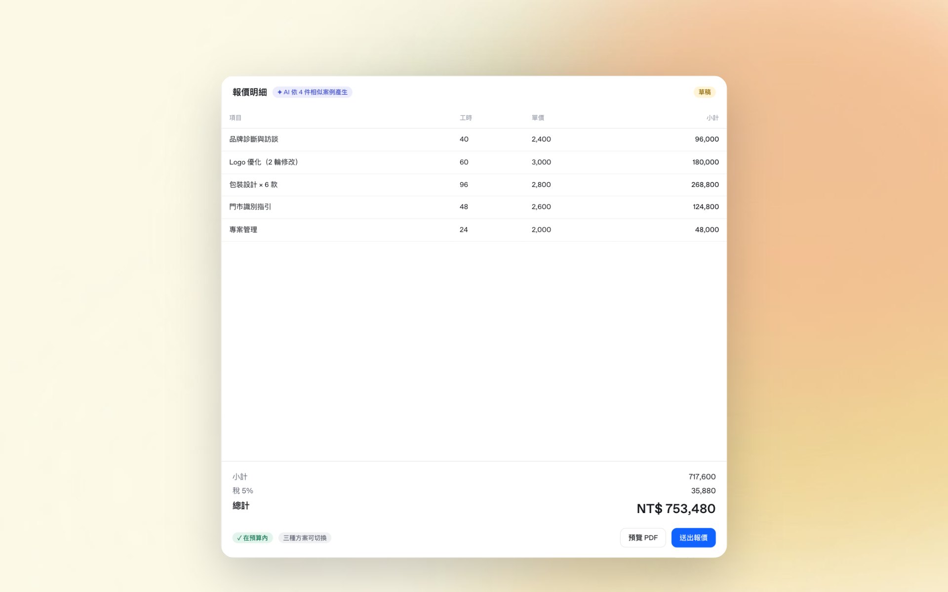
Task: Click hours value 48 for 門市識別指引
Action: tap(464, 207)
